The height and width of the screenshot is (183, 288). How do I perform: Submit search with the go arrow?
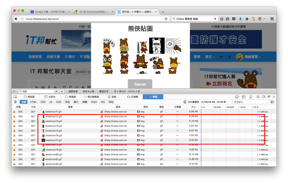click(x=215, y=19)
